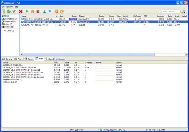The height and width of the screenshot is (132, 189).
Task: Click the Create New Torrent wand icon
Action: [14, 11]
